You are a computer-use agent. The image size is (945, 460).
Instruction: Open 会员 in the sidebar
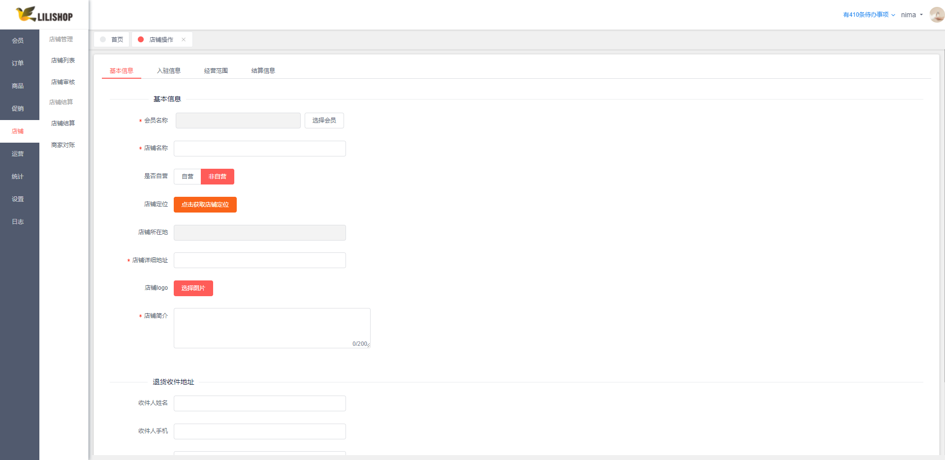coord(20,41)
